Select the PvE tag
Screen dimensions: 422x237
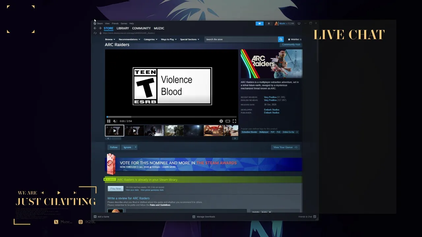[279, 132]
